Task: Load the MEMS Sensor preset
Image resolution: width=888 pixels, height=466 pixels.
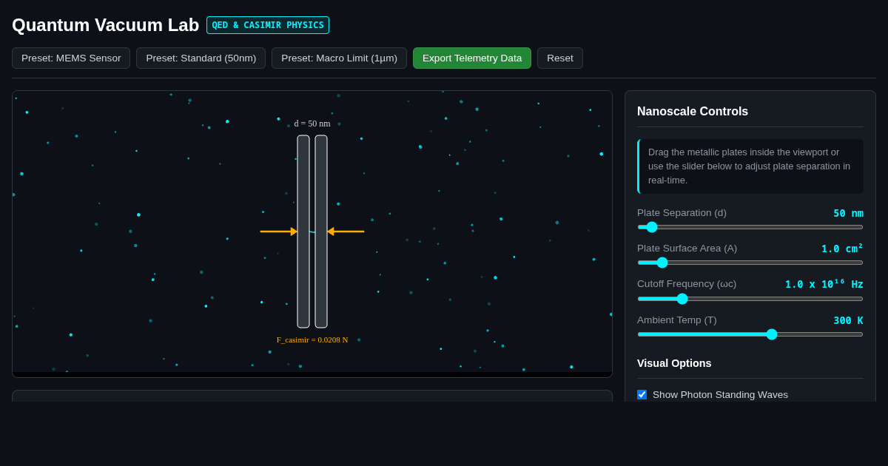Action: [71, 58]
